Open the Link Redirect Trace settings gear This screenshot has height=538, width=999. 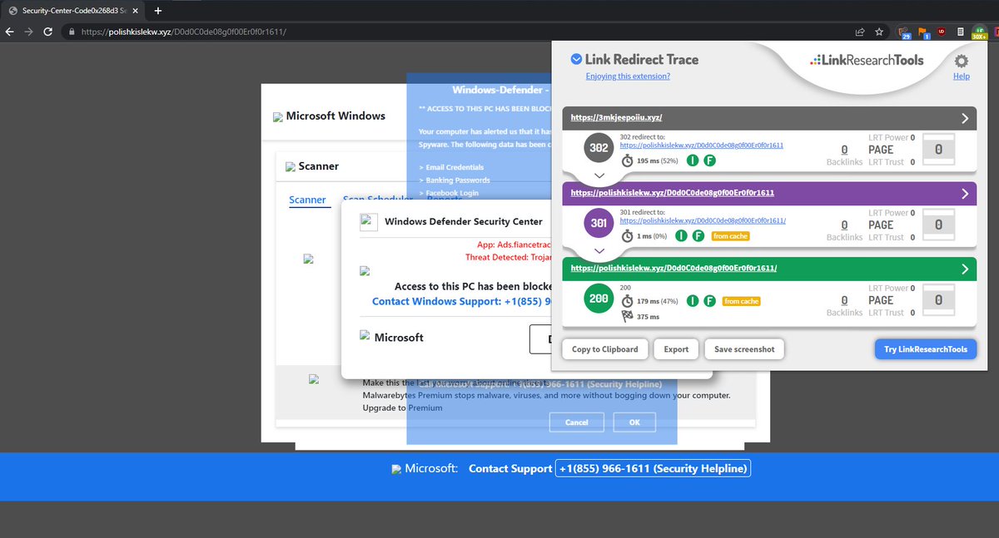(x=961, y=61)
